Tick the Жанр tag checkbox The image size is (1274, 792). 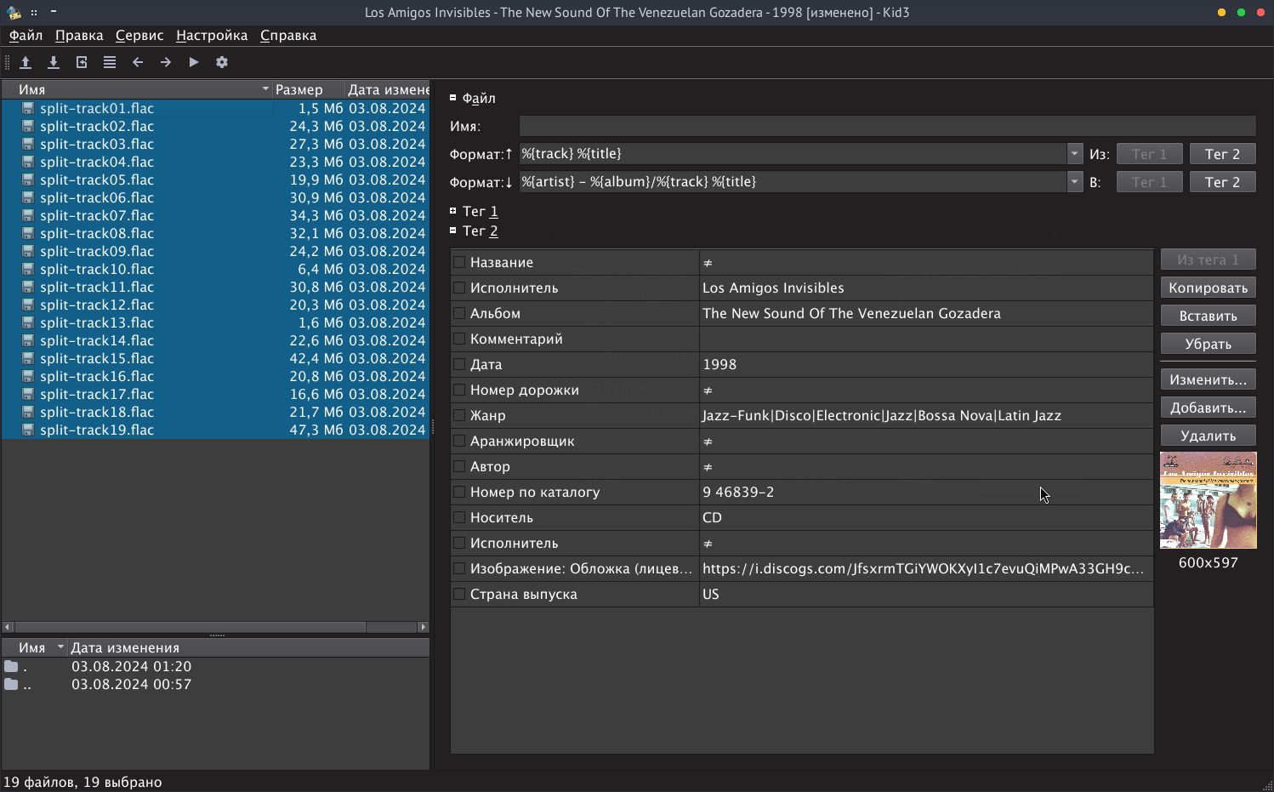click(459, 415)
